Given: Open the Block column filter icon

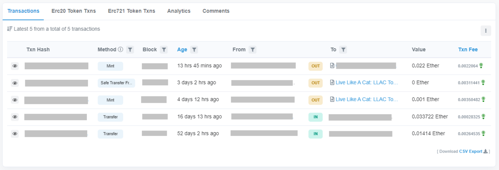Looking at the screenshot, I should pos(164,49).
